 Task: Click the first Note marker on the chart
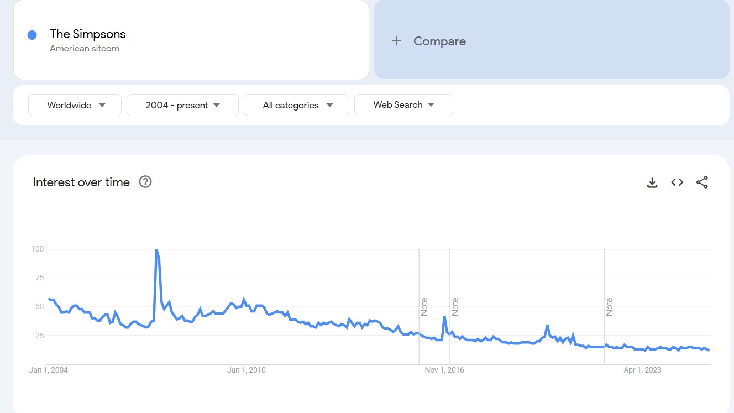coord(424,306)
